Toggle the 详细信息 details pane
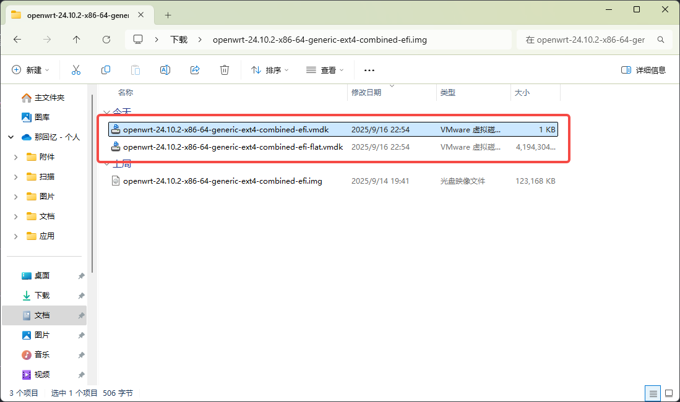 coord(643,70)
